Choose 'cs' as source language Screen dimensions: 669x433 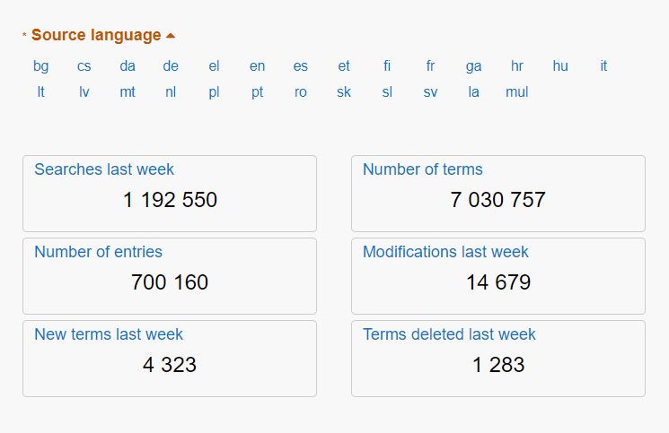(x=84, y=66)
